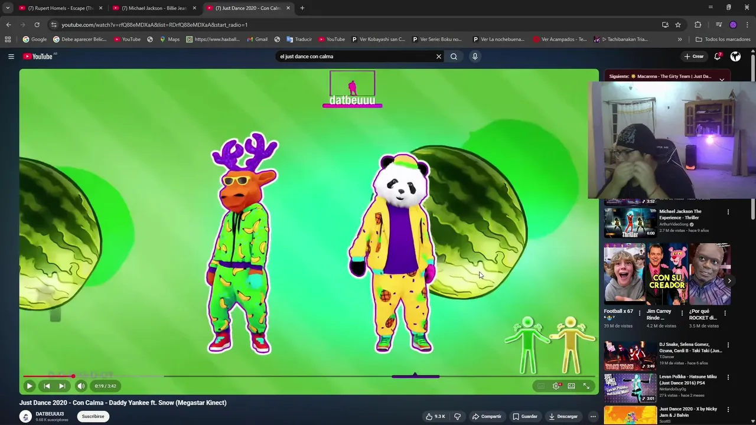The image size is (756, 425).
Task: Open media controls icon in toolbar
Action: click(718, 25)
